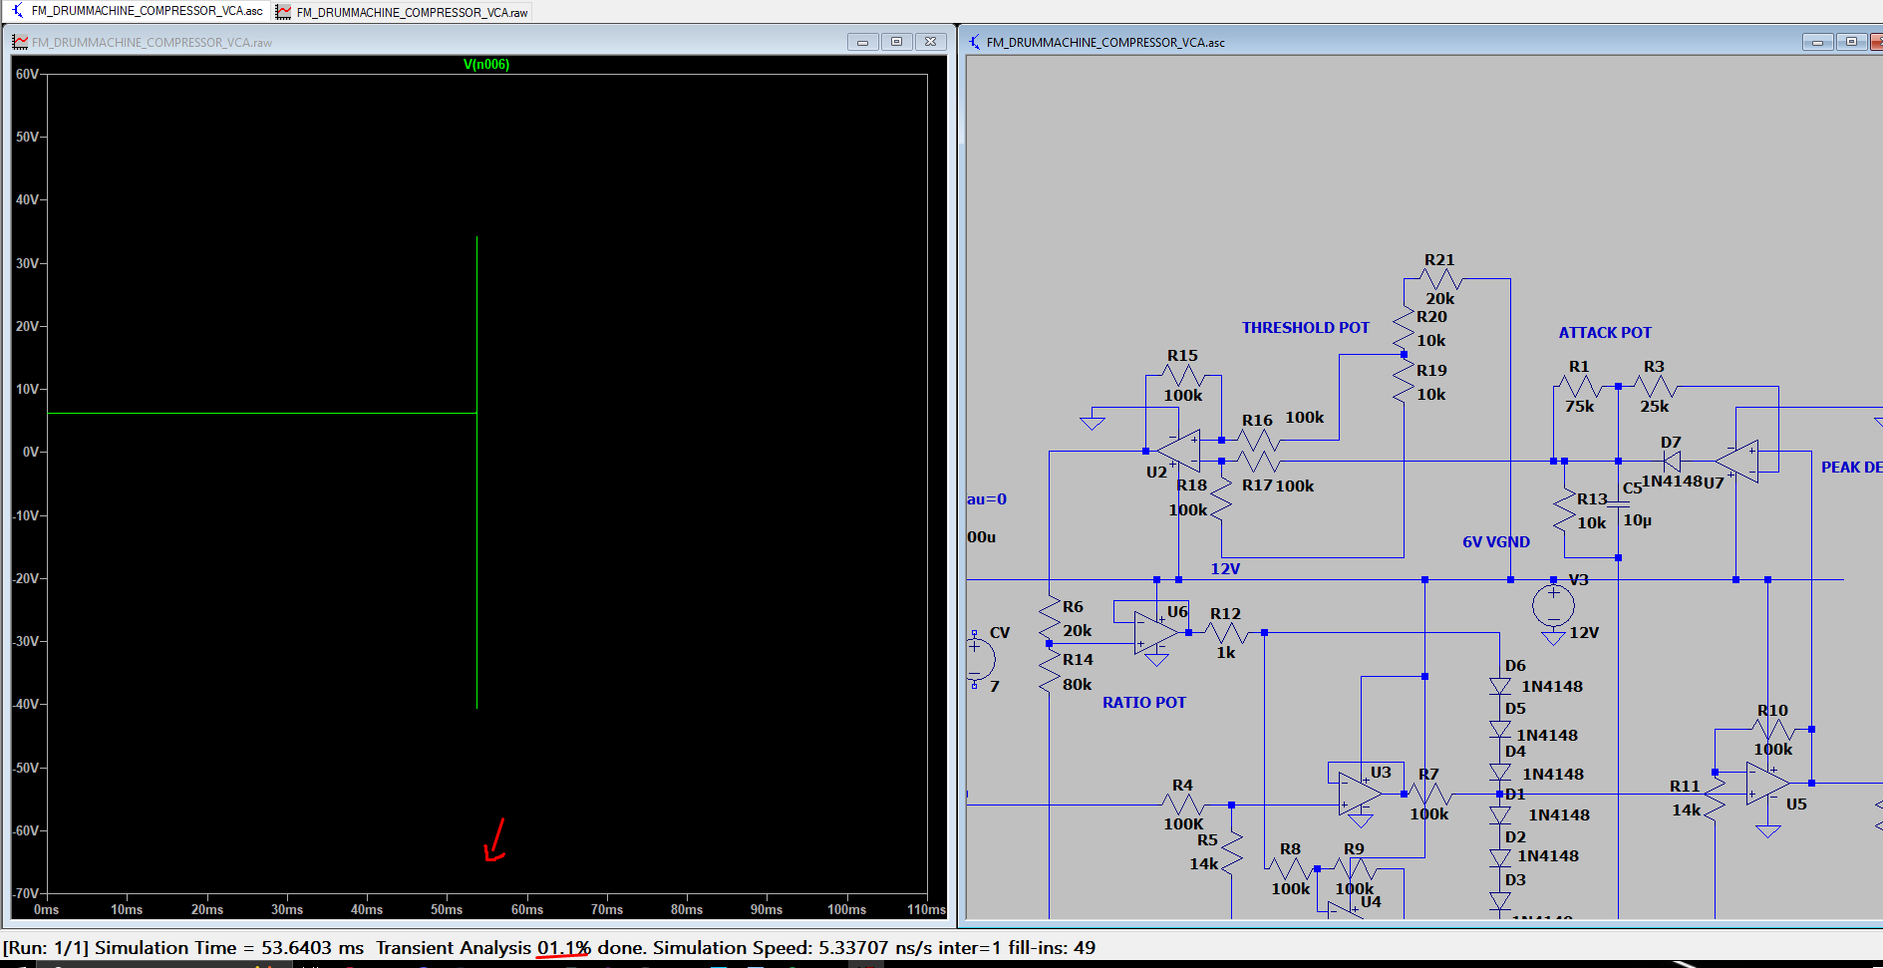The height and width of the screenshot is (968, 1883).
Task: Click resistor R1 zigzag symbol
Action: tap(1581, 387)
